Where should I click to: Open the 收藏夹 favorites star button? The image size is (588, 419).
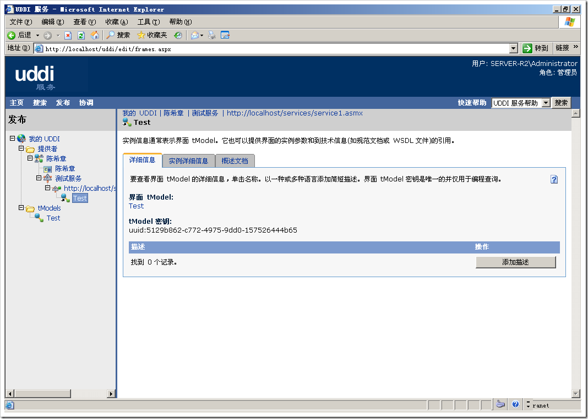tap(152, 35)
